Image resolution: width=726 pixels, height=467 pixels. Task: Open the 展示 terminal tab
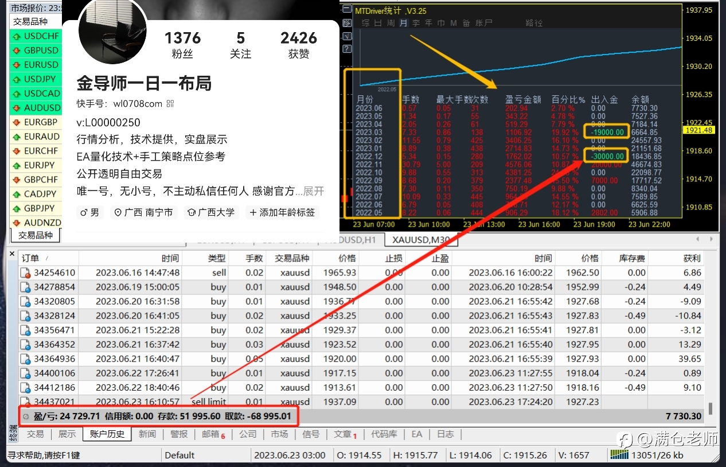click(67, 434)
